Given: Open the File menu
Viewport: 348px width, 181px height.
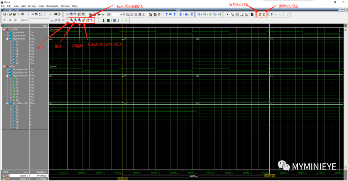Looking at the screenshot, I should pos(3,6).
